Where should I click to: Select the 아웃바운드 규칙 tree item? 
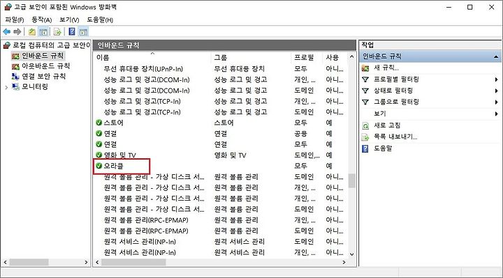tap(45, 66)
